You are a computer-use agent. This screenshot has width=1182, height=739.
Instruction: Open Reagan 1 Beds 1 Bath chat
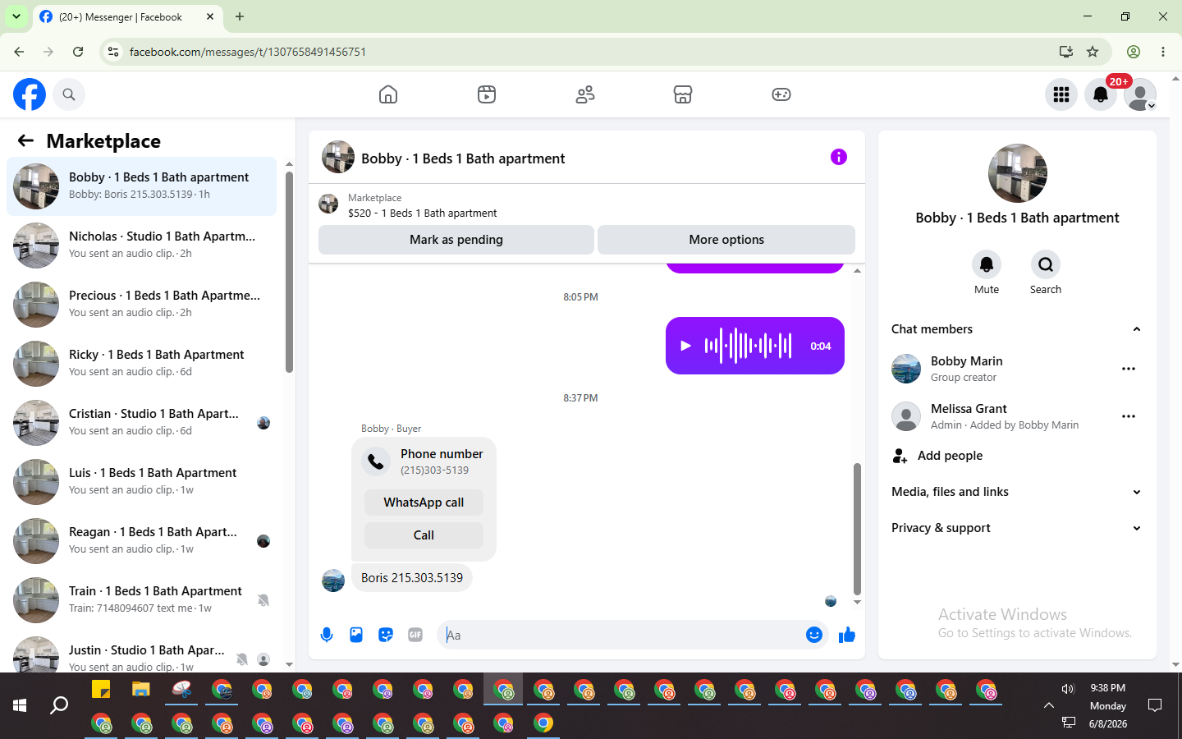tap(141, 541)
